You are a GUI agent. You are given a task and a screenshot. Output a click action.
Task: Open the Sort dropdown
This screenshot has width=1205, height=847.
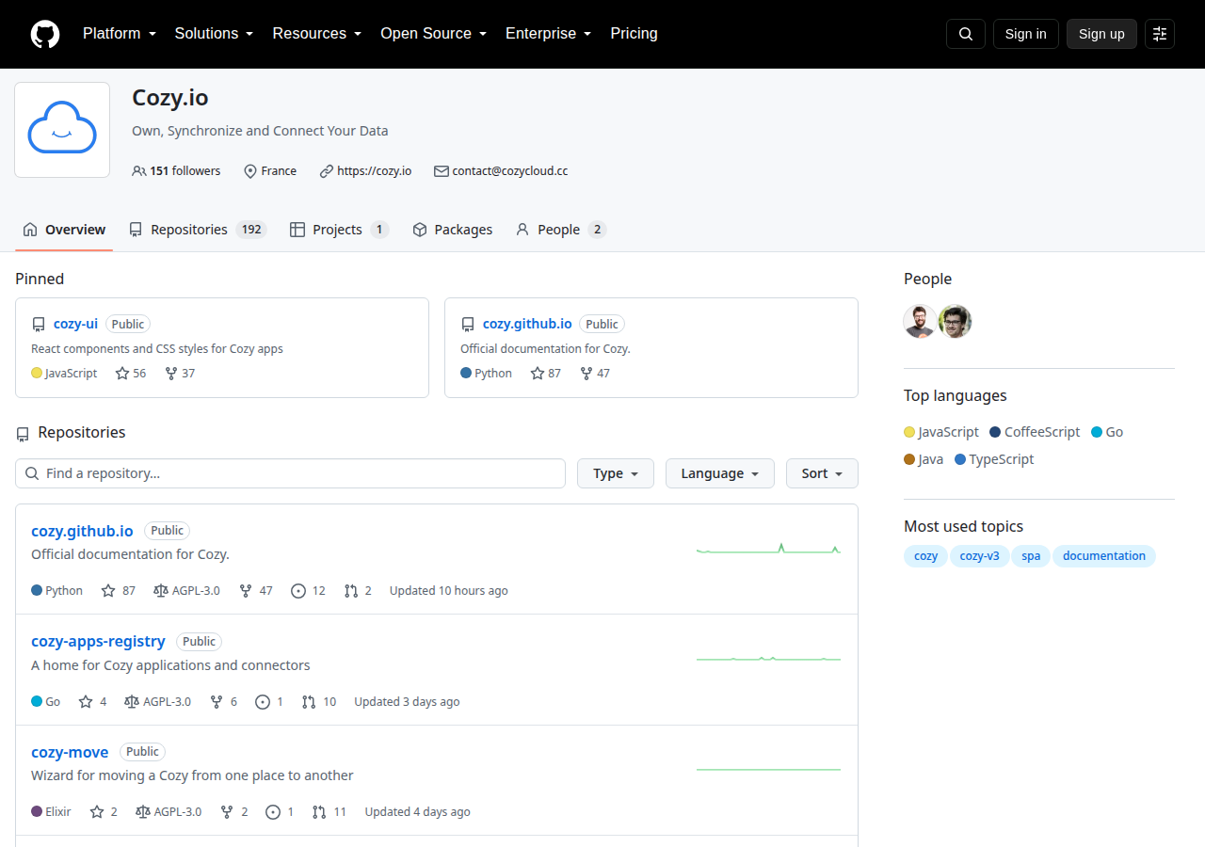click(x=822, y=473)
